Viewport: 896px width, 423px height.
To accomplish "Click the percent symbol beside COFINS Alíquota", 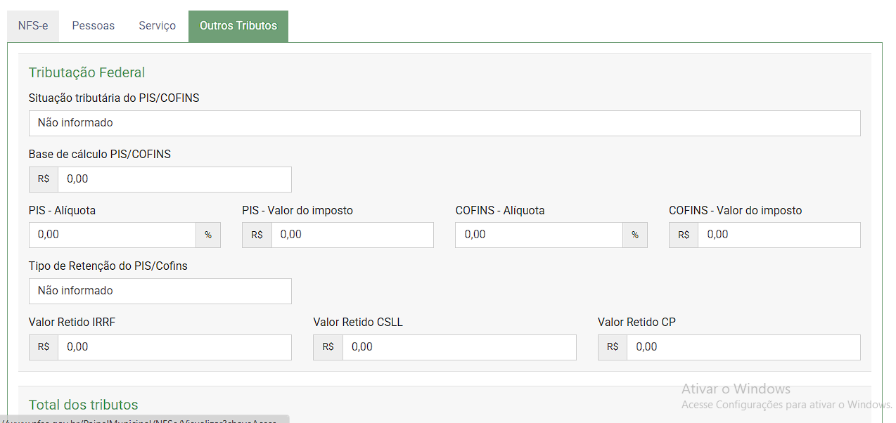I will (x=635, y=235).
